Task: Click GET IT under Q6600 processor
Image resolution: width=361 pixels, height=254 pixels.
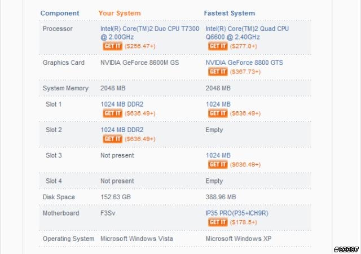Action: [218, 46]
